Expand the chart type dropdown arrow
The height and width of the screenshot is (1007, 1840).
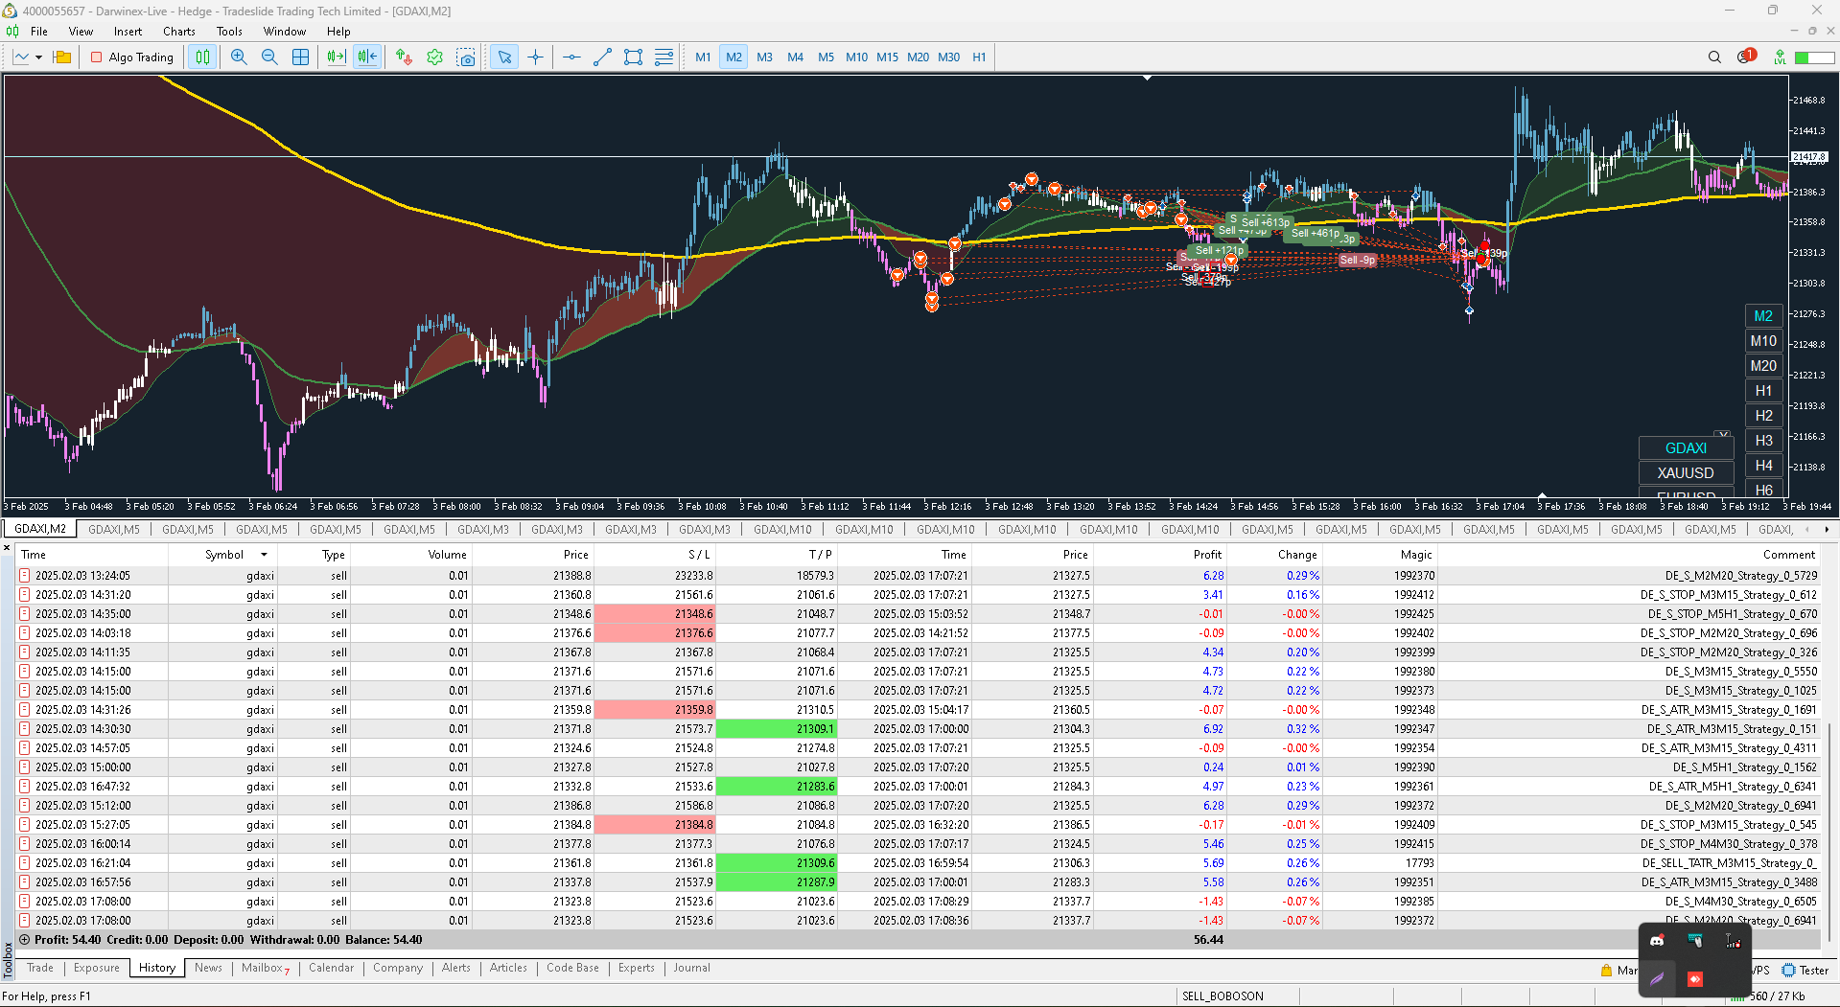pos(38,57)
